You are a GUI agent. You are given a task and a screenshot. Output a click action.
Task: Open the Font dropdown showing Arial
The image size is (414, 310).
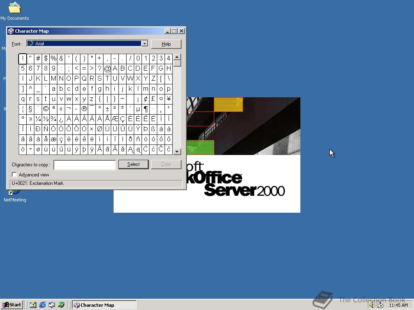pos(144,44)
